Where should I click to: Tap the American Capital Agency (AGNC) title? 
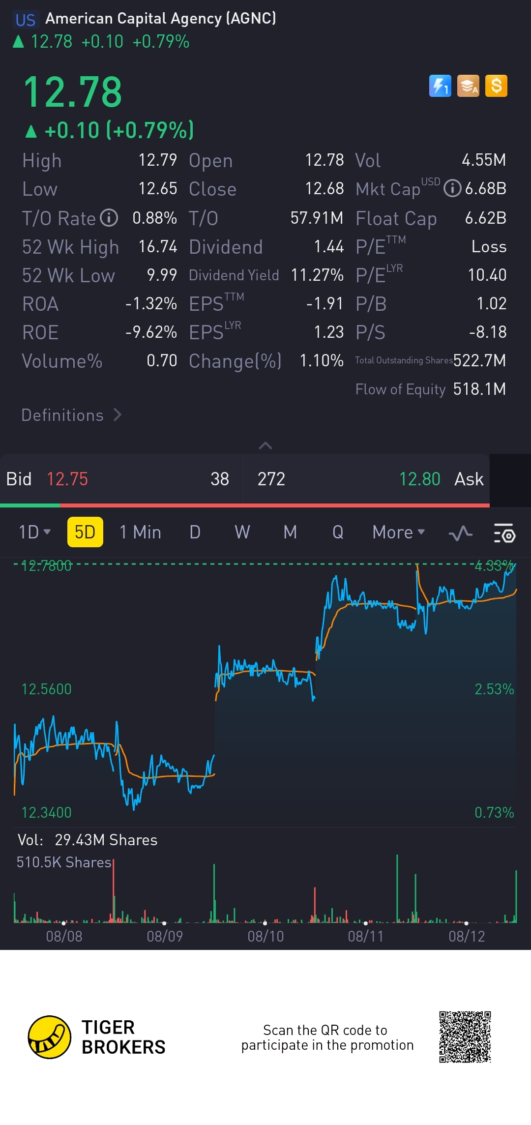(x=161, y=19)
